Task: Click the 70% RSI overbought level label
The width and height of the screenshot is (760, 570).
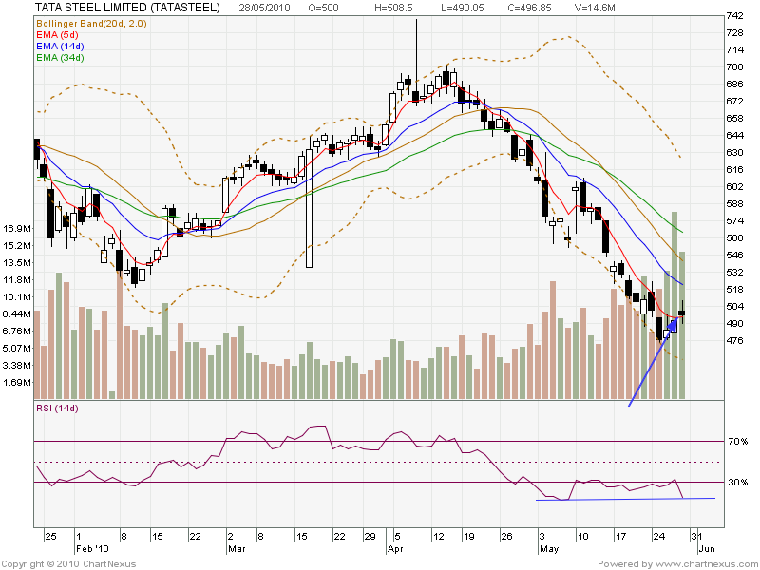Action: (738, 442)
